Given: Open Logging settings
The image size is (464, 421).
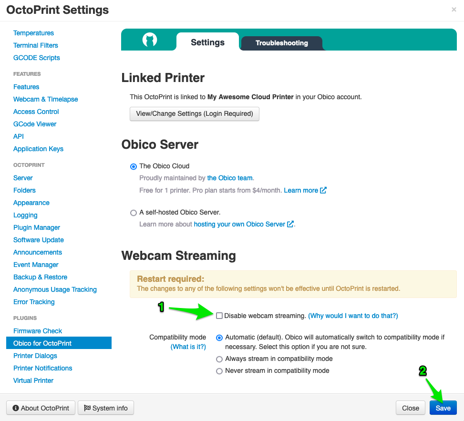Looking at the screenshot, I should click(x=25, y=215).
